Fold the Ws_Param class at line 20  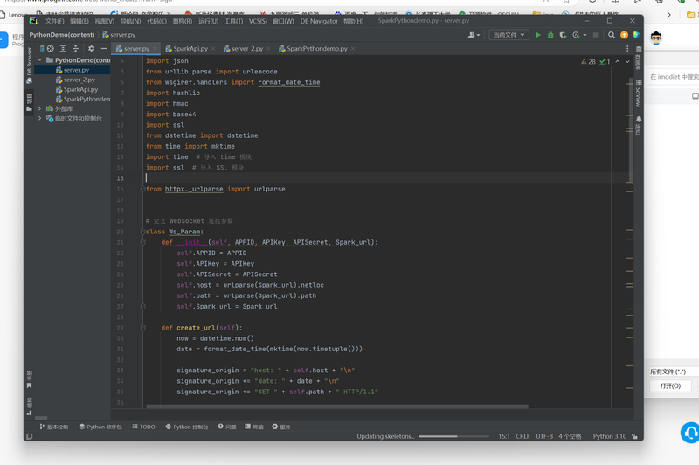click(x=142, y=232)
